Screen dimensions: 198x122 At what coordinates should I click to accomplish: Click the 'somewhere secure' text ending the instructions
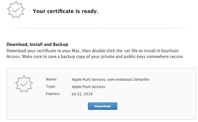[165, 57]
